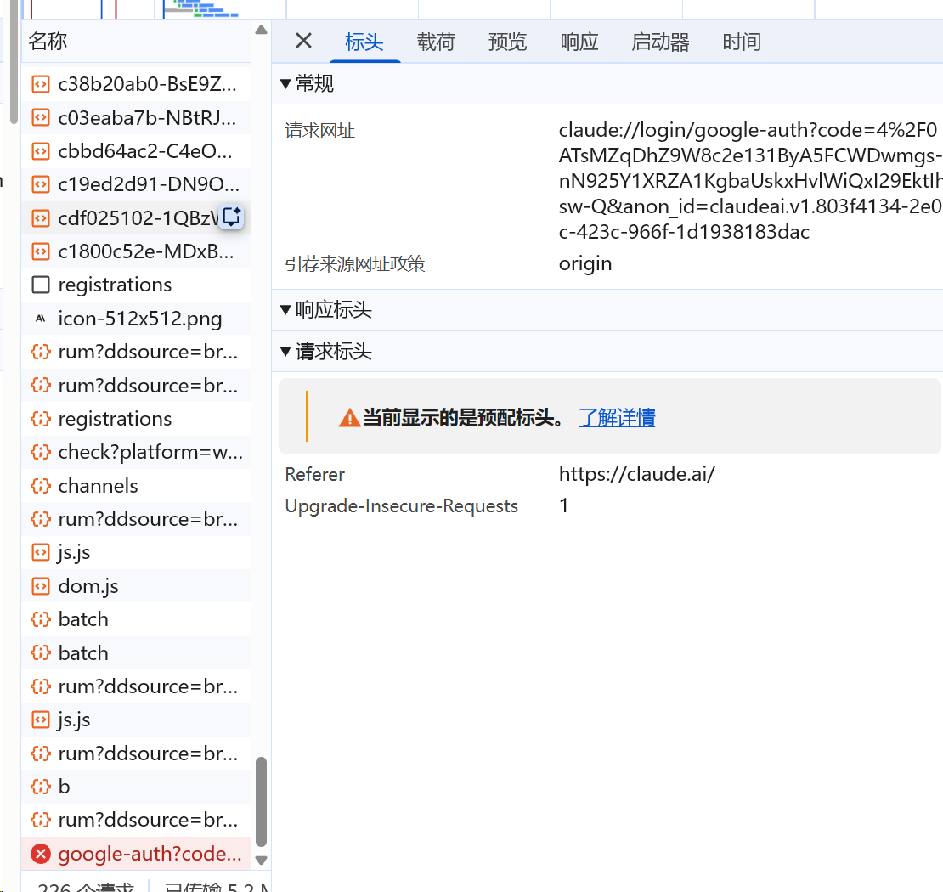Image resolution: width=943 pixels, height=892 pixels.
Task: Click the 名称 column header
Action: (x=137, y=41)
